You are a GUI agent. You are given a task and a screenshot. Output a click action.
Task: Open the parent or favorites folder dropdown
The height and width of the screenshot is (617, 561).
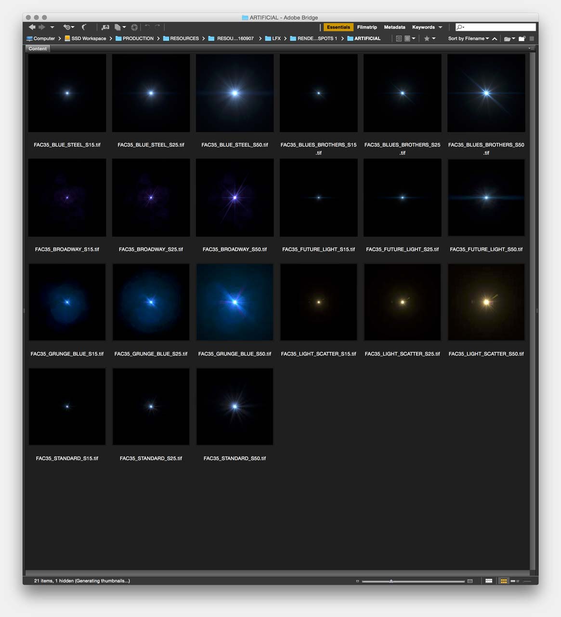52,27
